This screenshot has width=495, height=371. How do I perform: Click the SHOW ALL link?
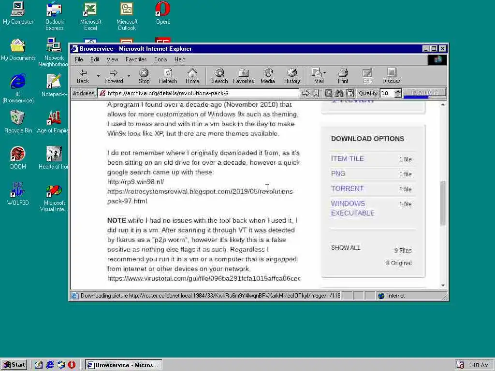pos(345,248)
